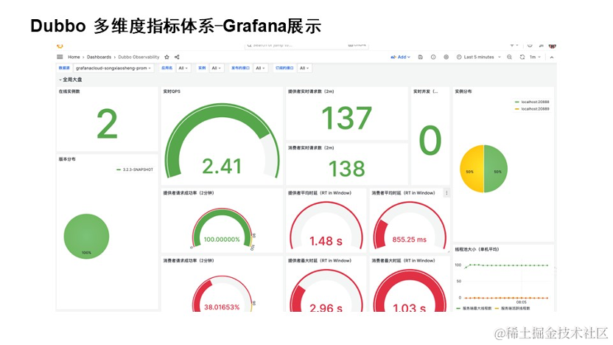This screenshot has height=345, width=613.
Task: Share the dashboard via share icon
Action: coord(177,57)
